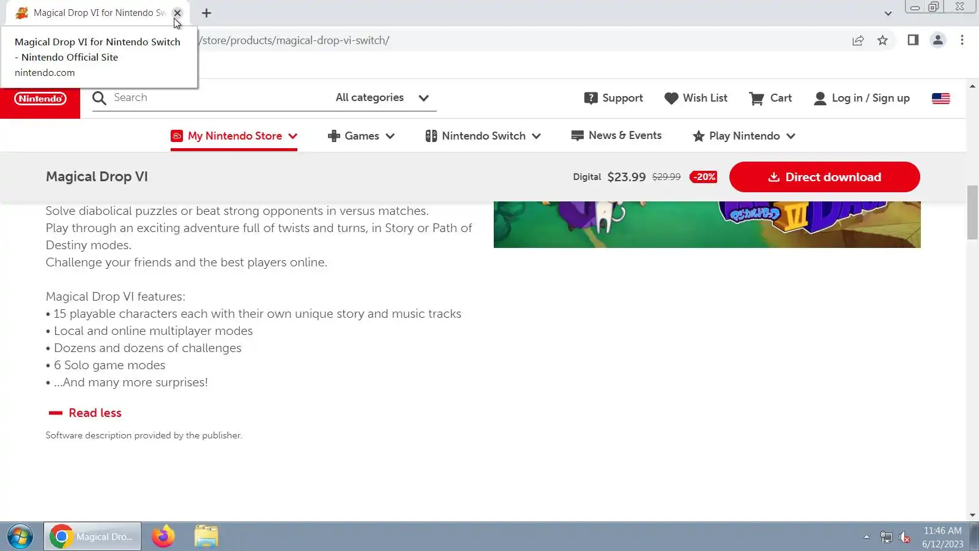Click the share page icon in address bar
Image resolution: width=979 pixels, height=551 pixels.
[858, 40]
